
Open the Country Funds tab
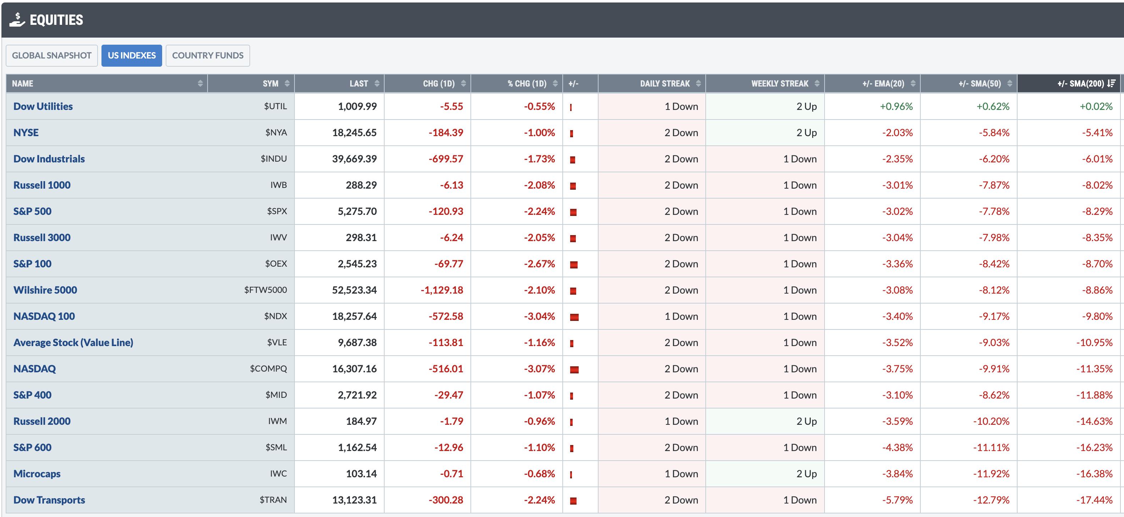point(208,55)
